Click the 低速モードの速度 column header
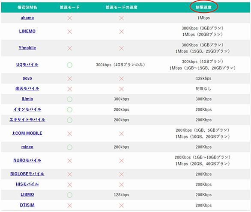This screenshot has height=212, width=251. 121,7
